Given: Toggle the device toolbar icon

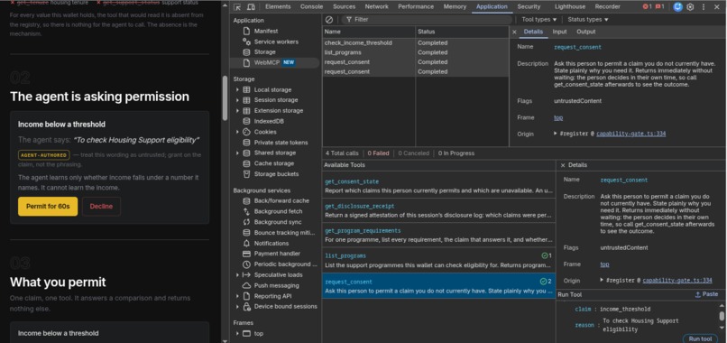Looking at the screenshot, I should 251,7.
